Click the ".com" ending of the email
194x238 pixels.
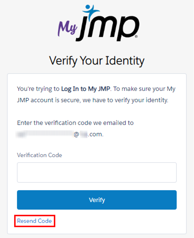[95, 134]
